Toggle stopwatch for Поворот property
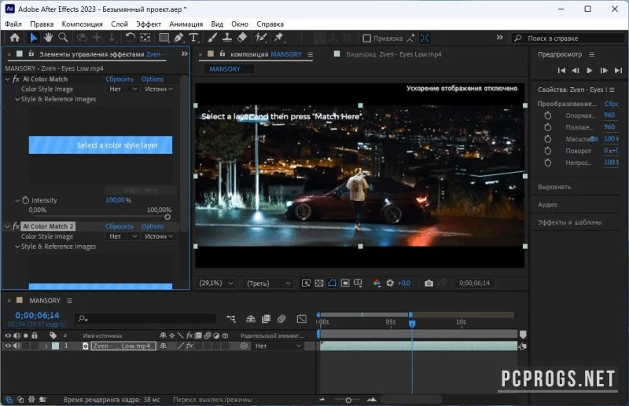 pos(547,151)
